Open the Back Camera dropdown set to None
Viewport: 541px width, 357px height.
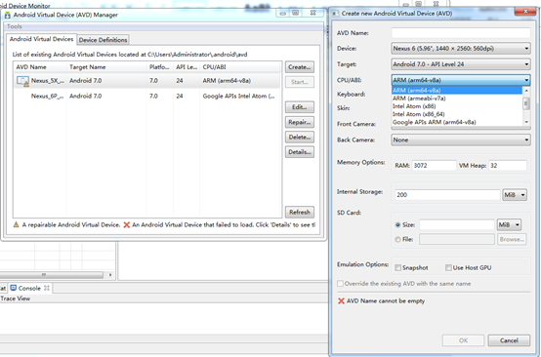click(x=461, y=139)
